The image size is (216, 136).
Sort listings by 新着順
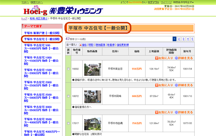(x=111, y=45)
